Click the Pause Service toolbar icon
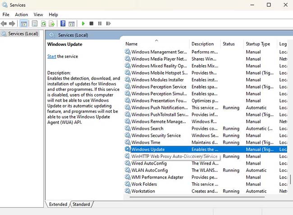The height and width of the screenshot is (215, 293). point(100,23)
